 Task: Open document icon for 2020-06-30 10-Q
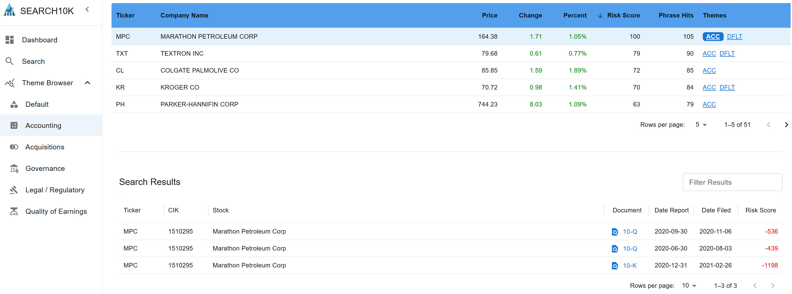point(615,249)
